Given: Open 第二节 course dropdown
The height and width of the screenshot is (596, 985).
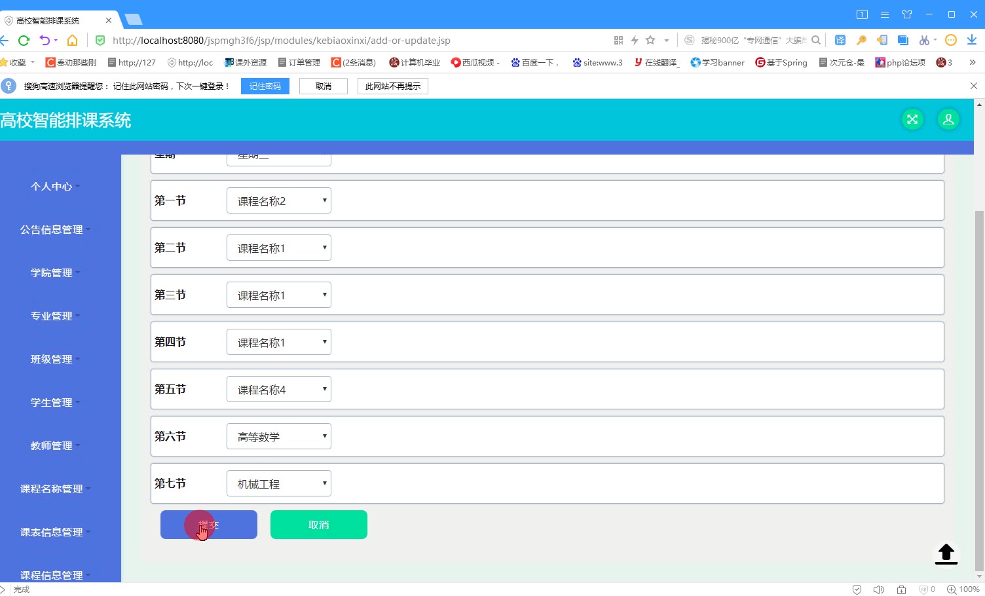Looking at the screenshot, I should 279,248.
